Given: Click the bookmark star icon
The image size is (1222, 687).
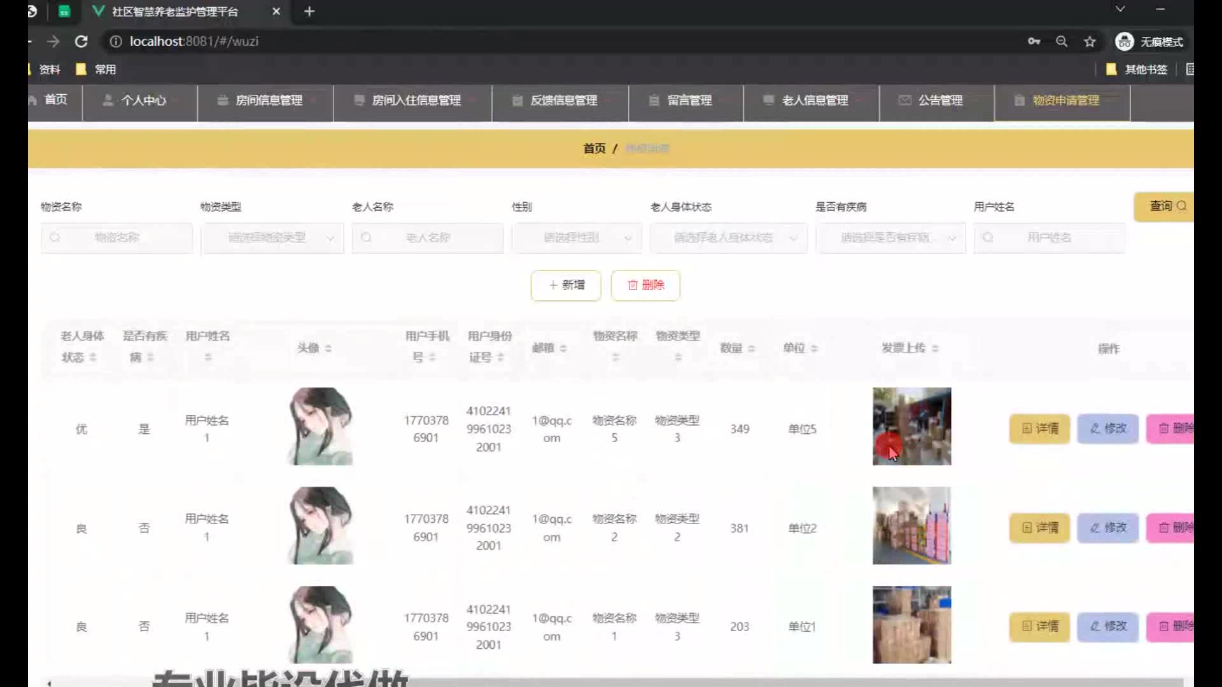Looking at the screenshot, I should (x=1090, y=41).
